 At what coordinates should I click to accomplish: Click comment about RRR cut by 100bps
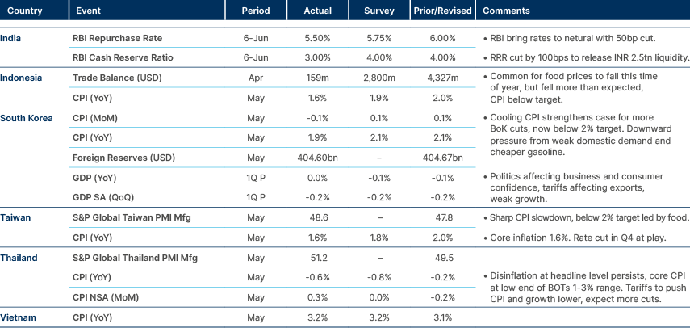pos(586,57)
